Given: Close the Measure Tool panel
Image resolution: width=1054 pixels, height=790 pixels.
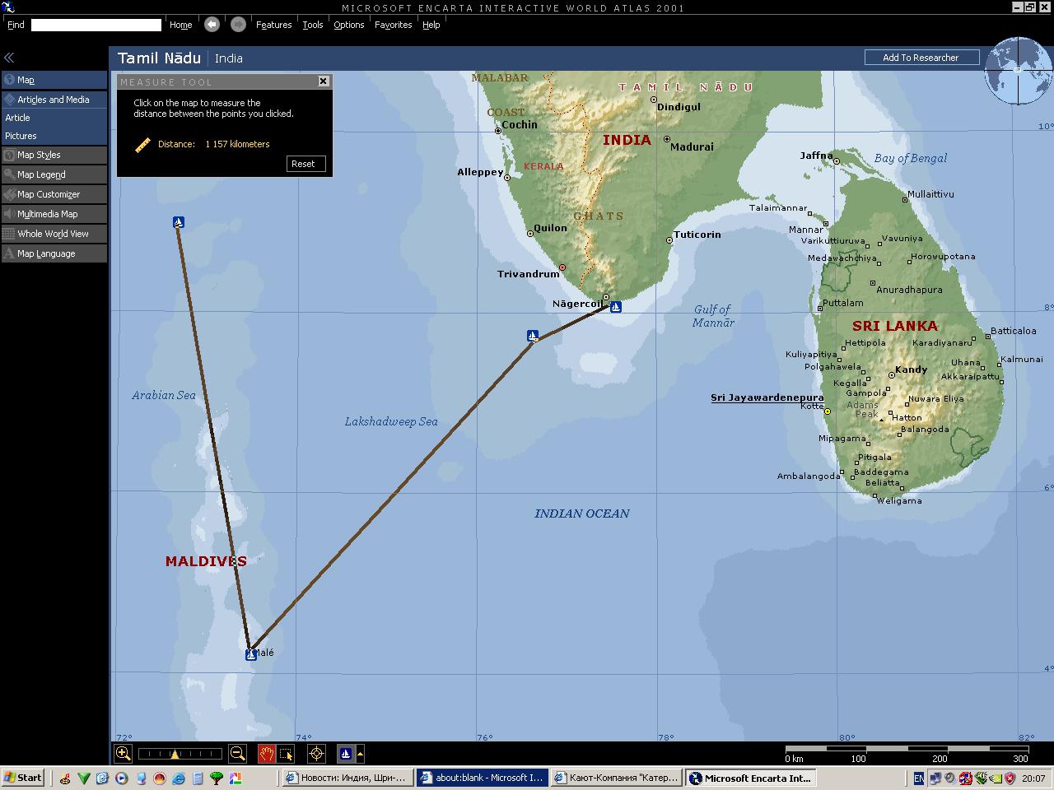Looking at the screenshot, I should pyautogui.click(x=323, y=81).
